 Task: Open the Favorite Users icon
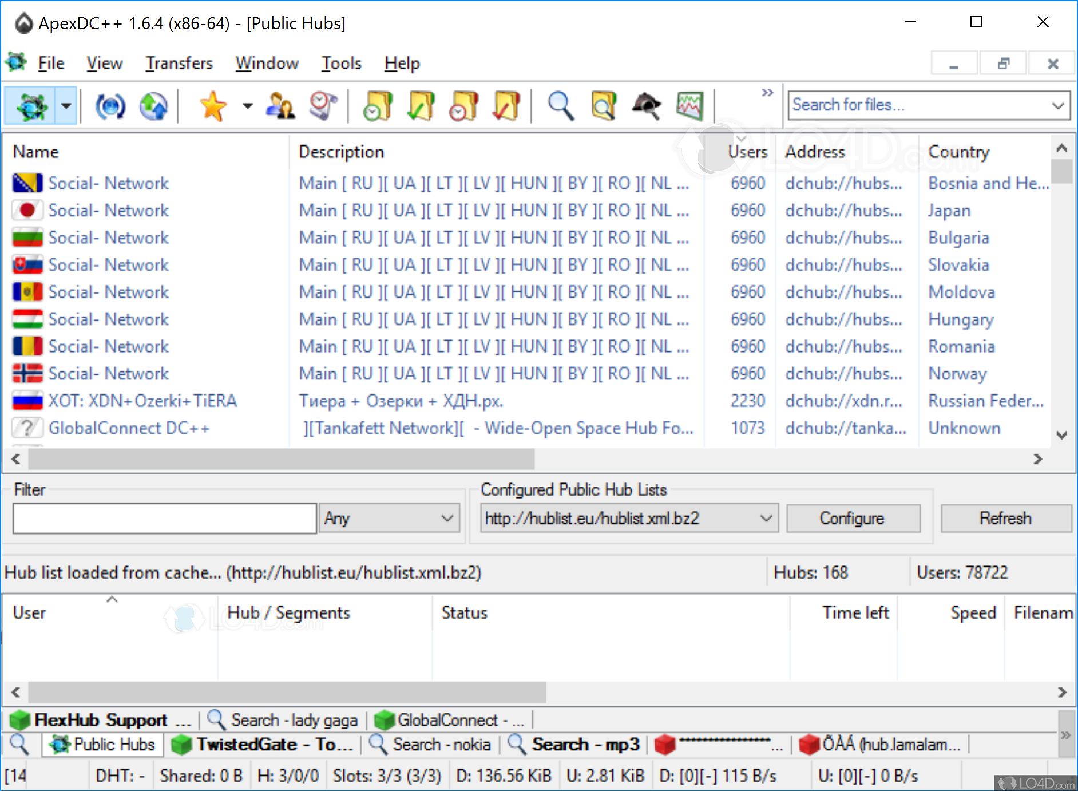pos(280,106)
